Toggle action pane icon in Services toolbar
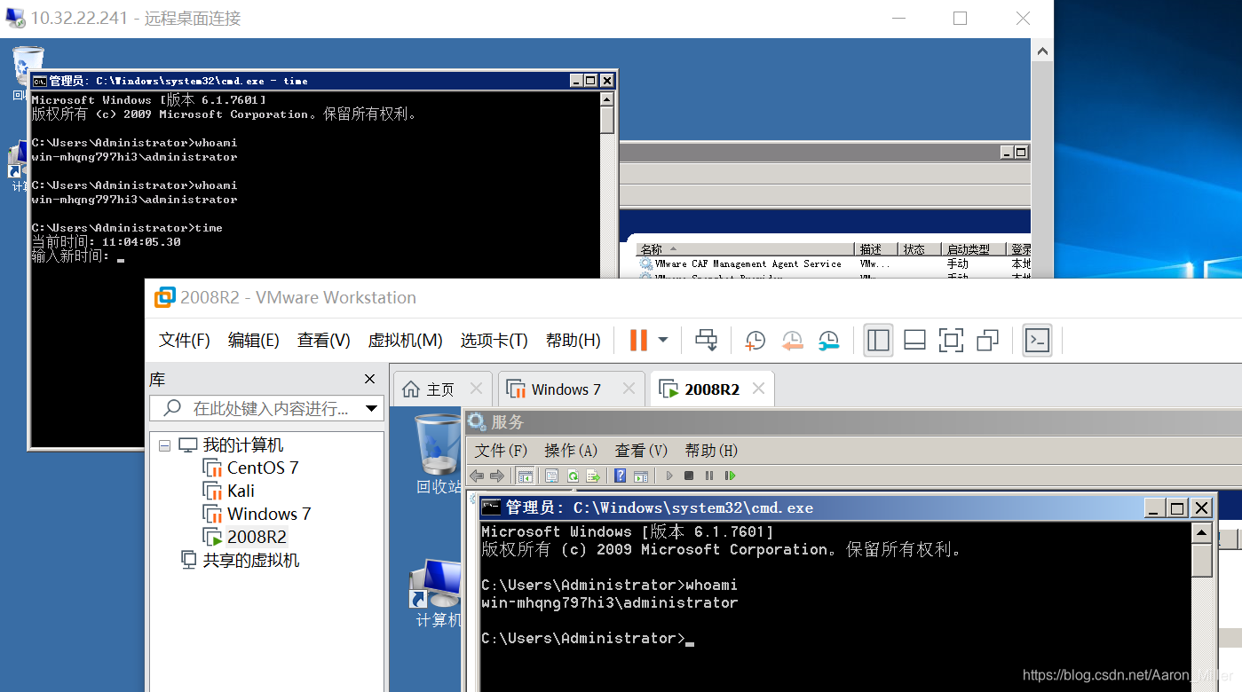Screen dimensions: 1242x692 (x=641, y=476)
